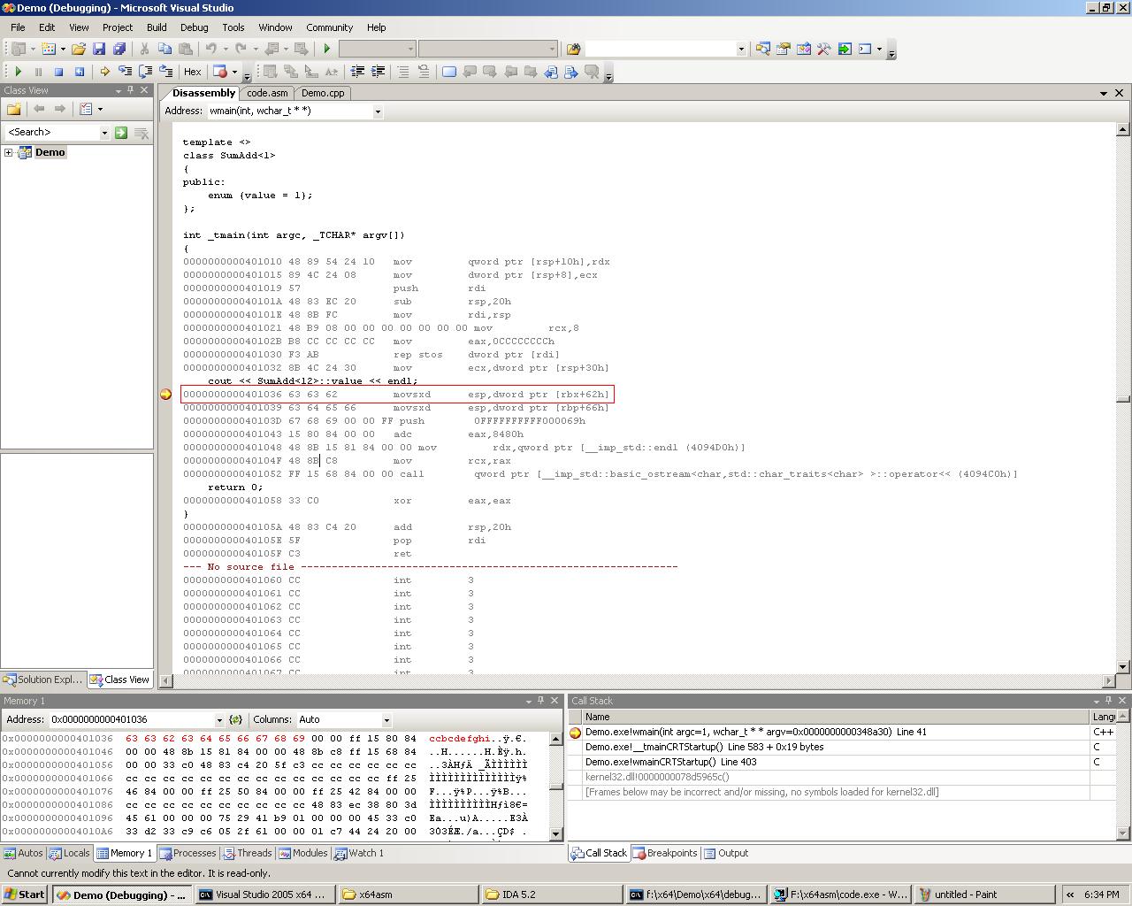The image size is (1132, 906).
Task: Toggle a bookmark on the current line
Action: [449, 72]
